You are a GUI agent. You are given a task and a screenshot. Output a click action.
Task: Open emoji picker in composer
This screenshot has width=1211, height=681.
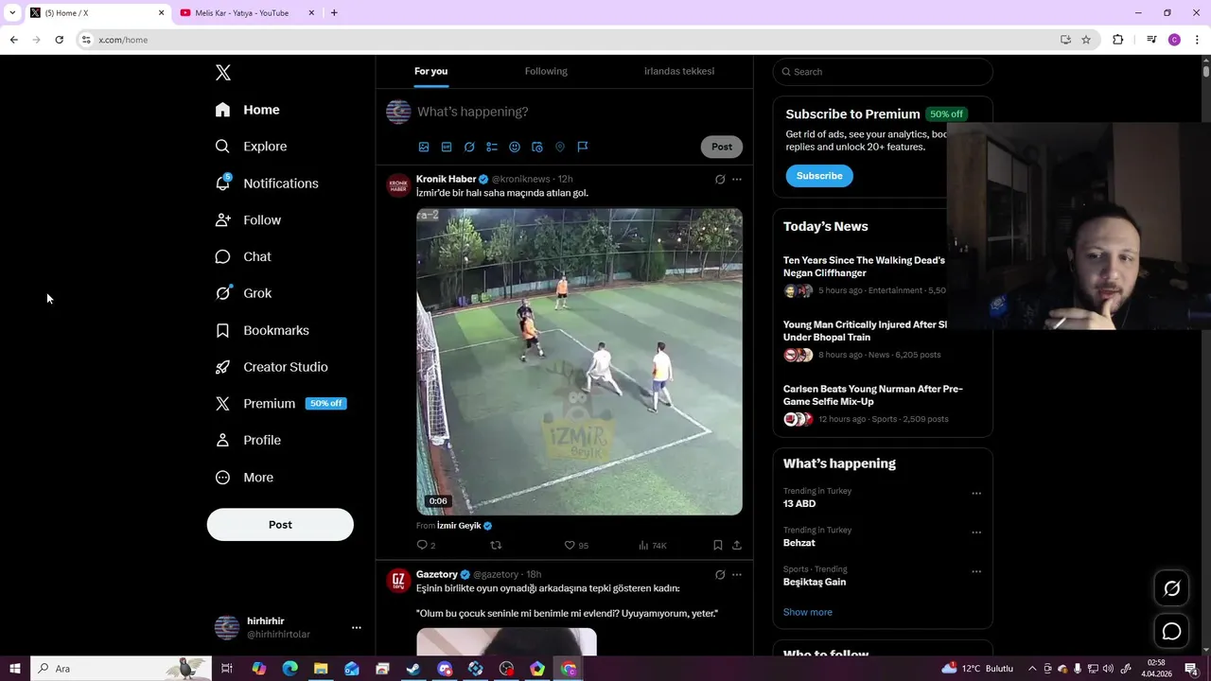tap(515, 147)
